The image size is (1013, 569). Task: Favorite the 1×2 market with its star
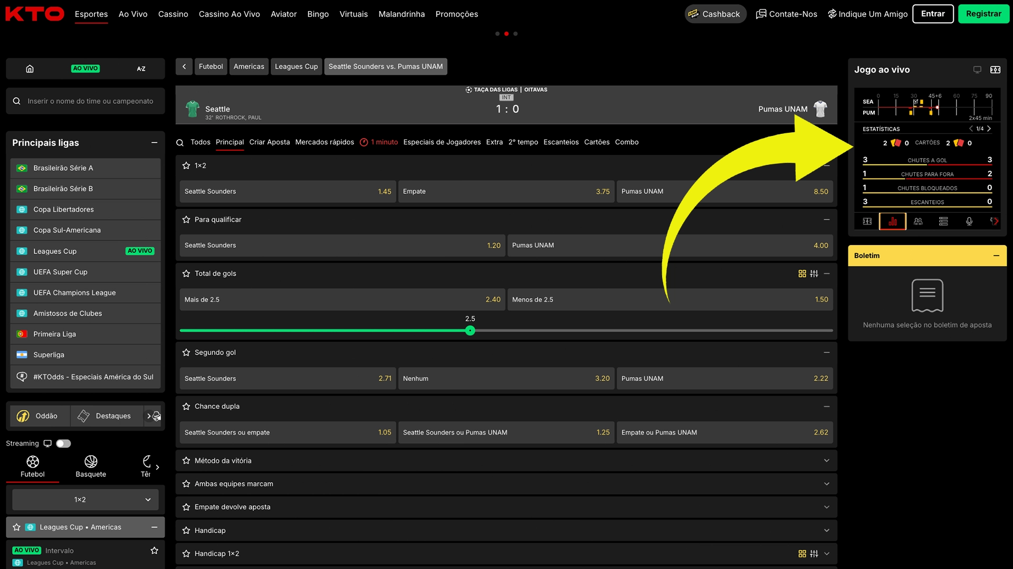(x=186, y=165)
